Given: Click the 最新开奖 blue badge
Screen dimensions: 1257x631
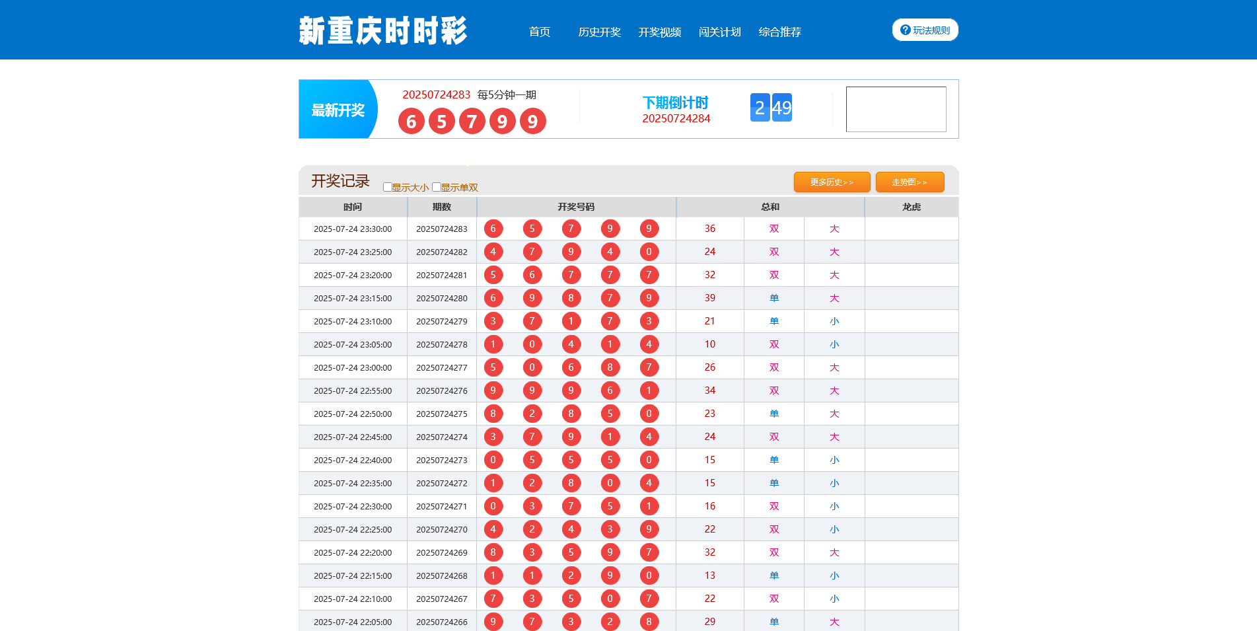Looking at the screenshot, I should 338,109.
